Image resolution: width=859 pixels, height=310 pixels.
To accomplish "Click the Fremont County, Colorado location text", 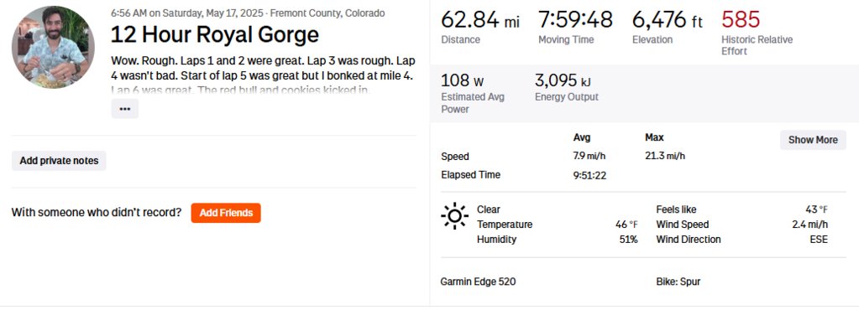I will click(x=327, y=13).
